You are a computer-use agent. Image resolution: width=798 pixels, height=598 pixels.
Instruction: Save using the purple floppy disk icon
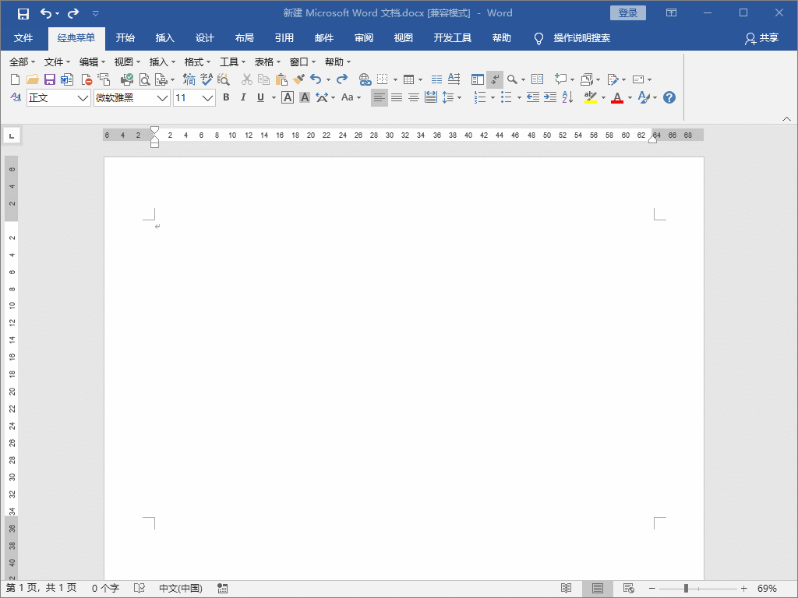[49, 79]
